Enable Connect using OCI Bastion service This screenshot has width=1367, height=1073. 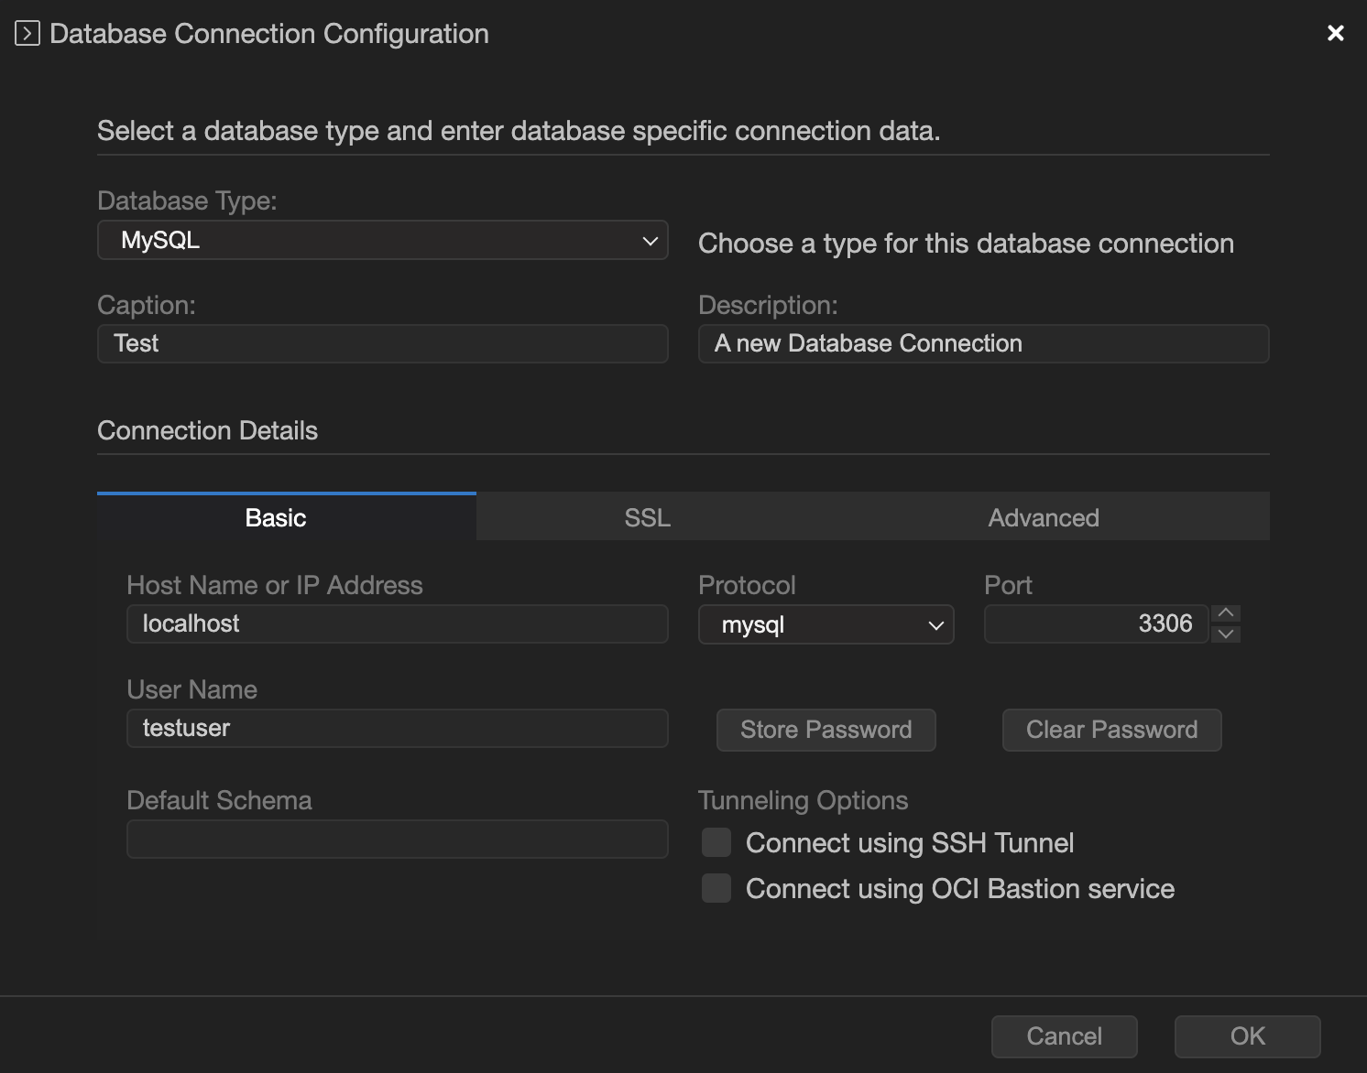[x=716, y=887]
